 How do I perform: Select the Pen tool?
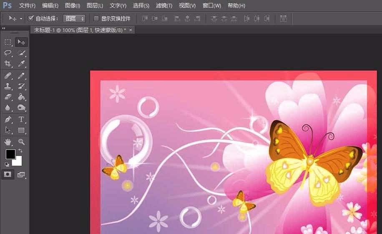point(8,120)
